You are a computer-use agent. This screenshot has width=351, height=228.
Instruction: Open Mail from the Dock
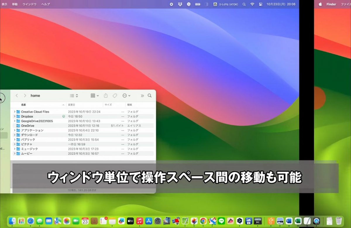tap(49, 221)
